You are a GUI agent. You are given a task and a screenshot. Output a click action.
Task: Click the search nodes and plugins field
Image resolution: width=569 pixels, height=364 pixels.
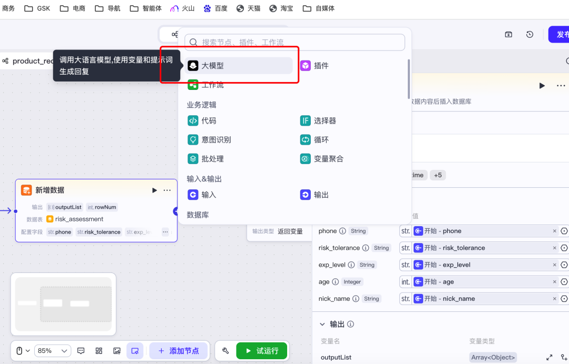pos(295,43)
